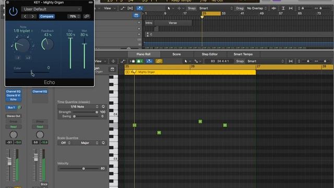
Task: Select the Smart Tempo tab
Action: [x=243, y=54]
